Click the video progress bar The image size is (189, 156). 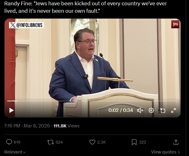tap(93, 101)
